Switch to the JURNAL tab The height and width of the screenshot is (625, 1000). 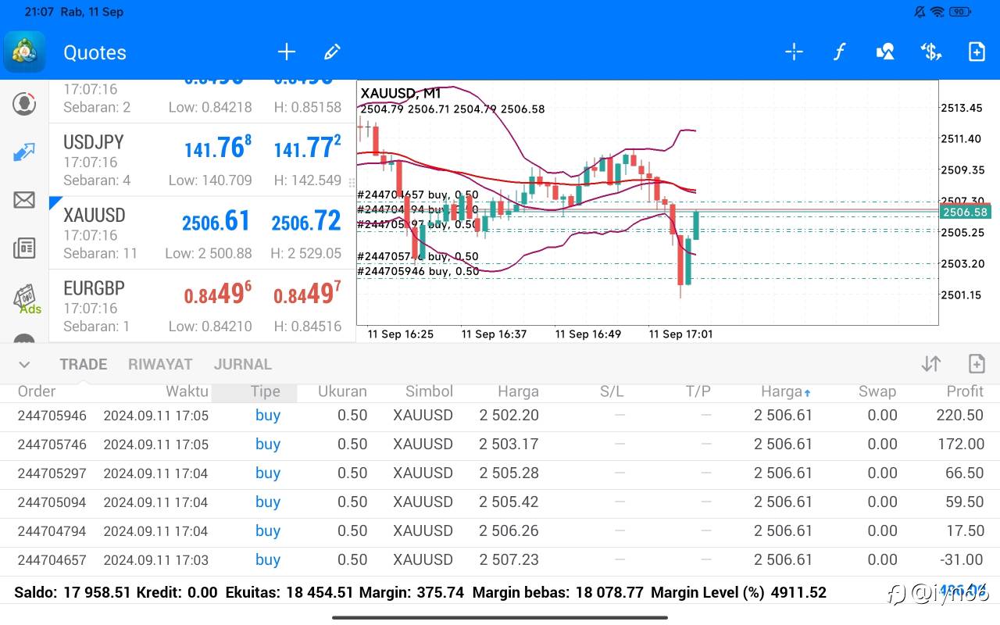coord(243,364)
